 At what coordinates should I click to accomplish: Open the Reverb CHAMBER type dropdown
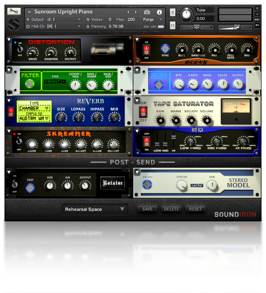(34, 108)
